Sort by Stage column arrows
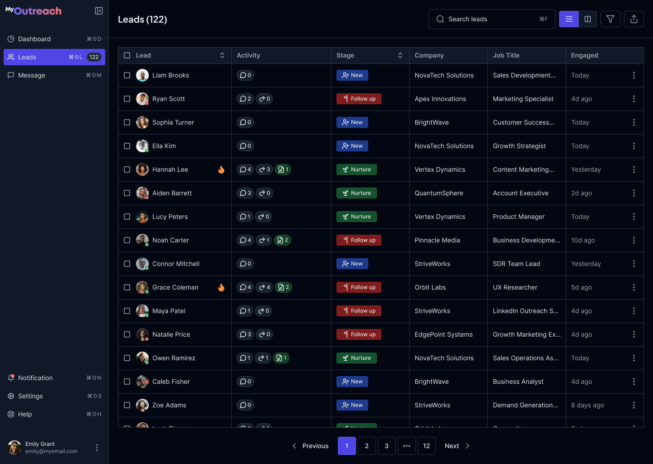Screen dimensions: 653x464 [x=400, y=55]
